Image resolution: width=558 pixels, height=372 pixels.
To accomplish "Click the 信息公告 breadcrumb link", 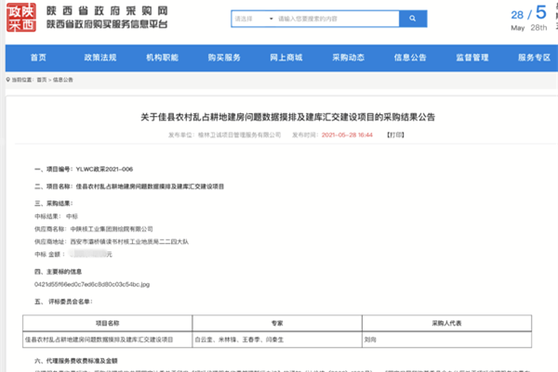I will (x=63, y=81).
